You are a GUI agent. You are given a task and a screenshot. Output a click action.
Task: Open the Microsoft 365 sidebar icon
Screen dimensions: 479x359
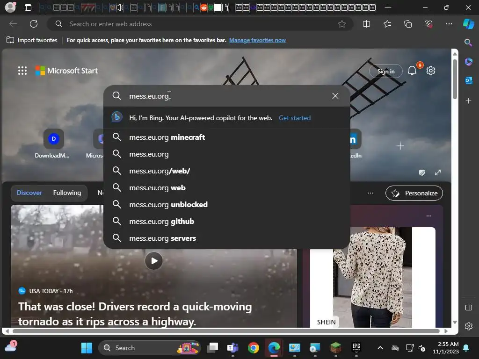468,62
